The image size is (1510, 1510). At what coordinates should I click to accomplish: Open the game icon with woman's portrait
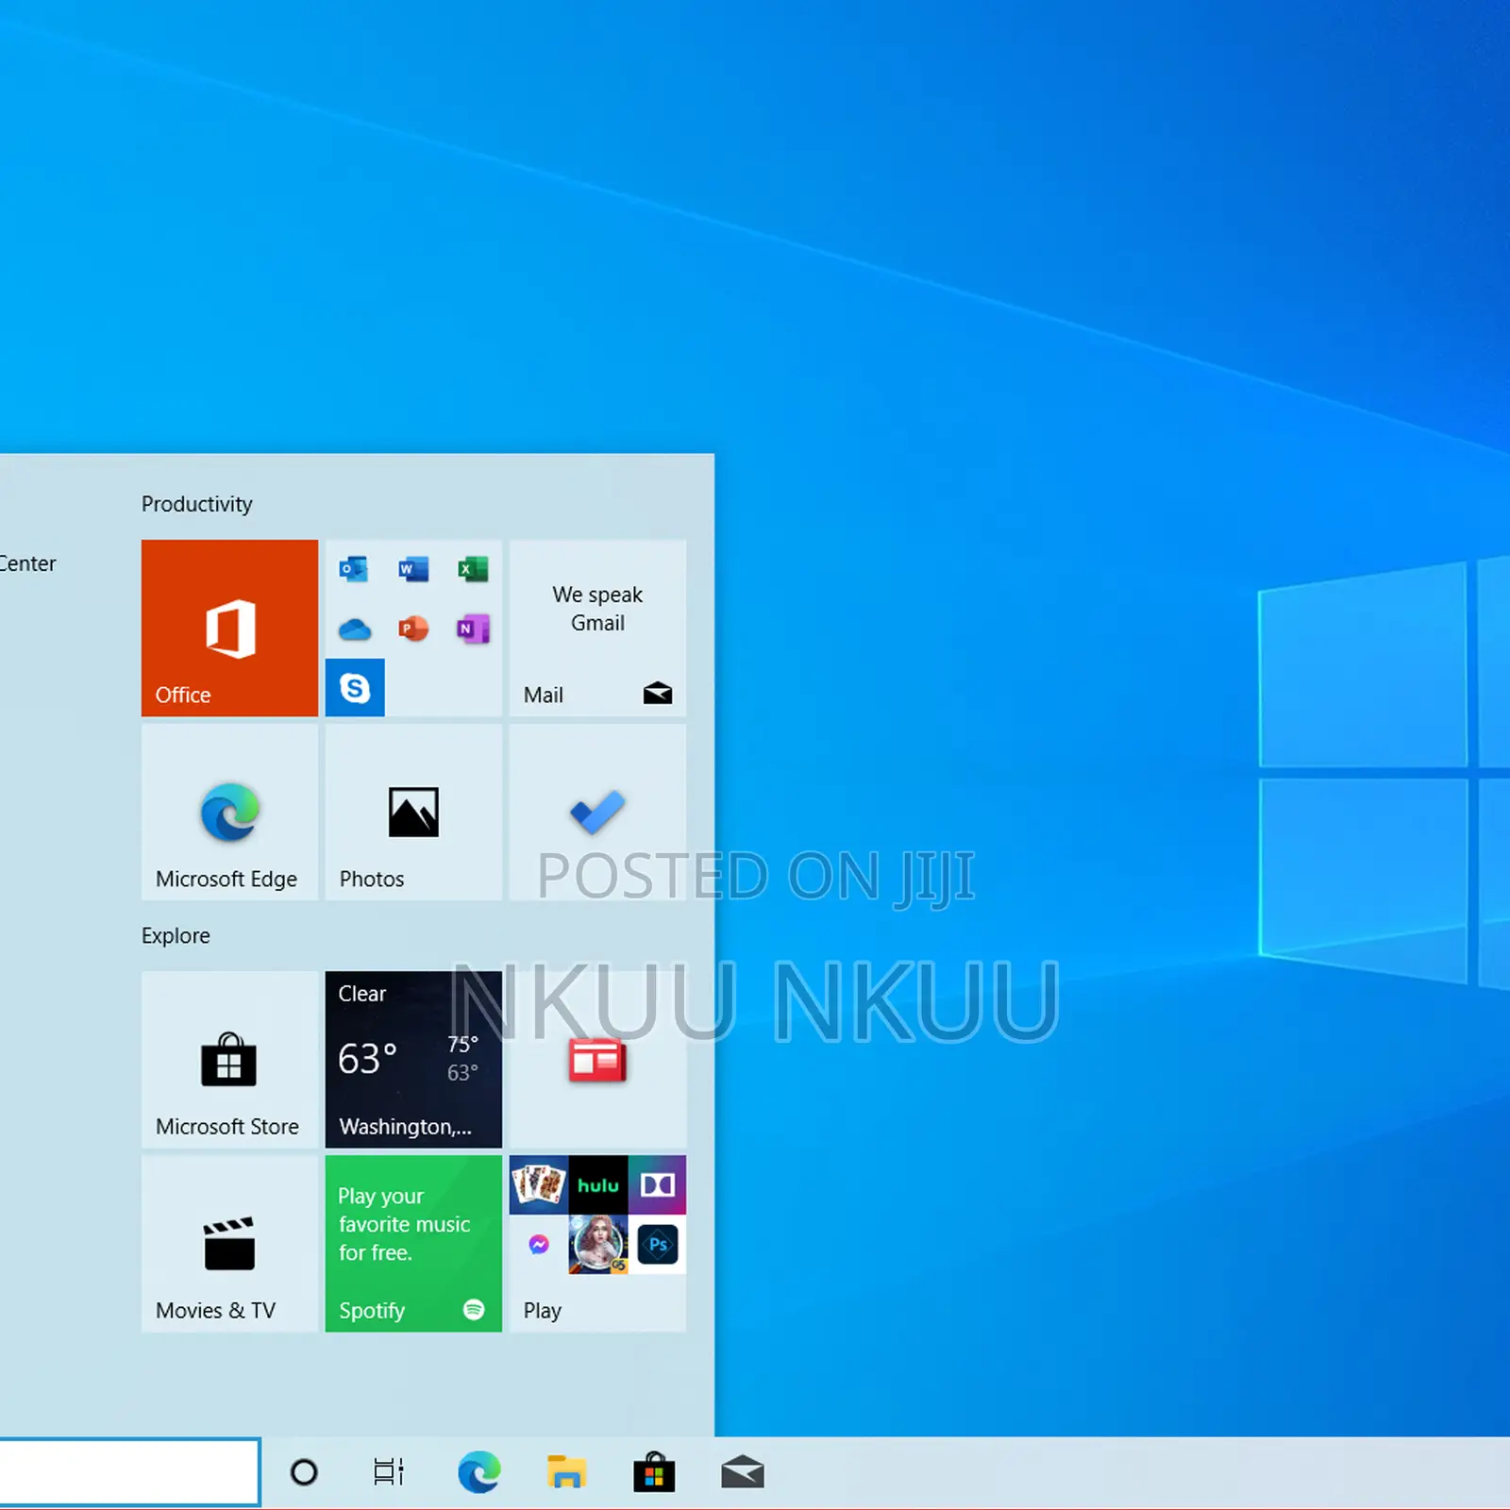coord(598,1244)
